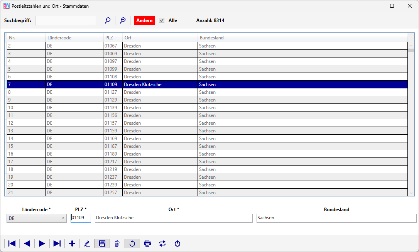Click the red Ändern button

tap(144, 20)
